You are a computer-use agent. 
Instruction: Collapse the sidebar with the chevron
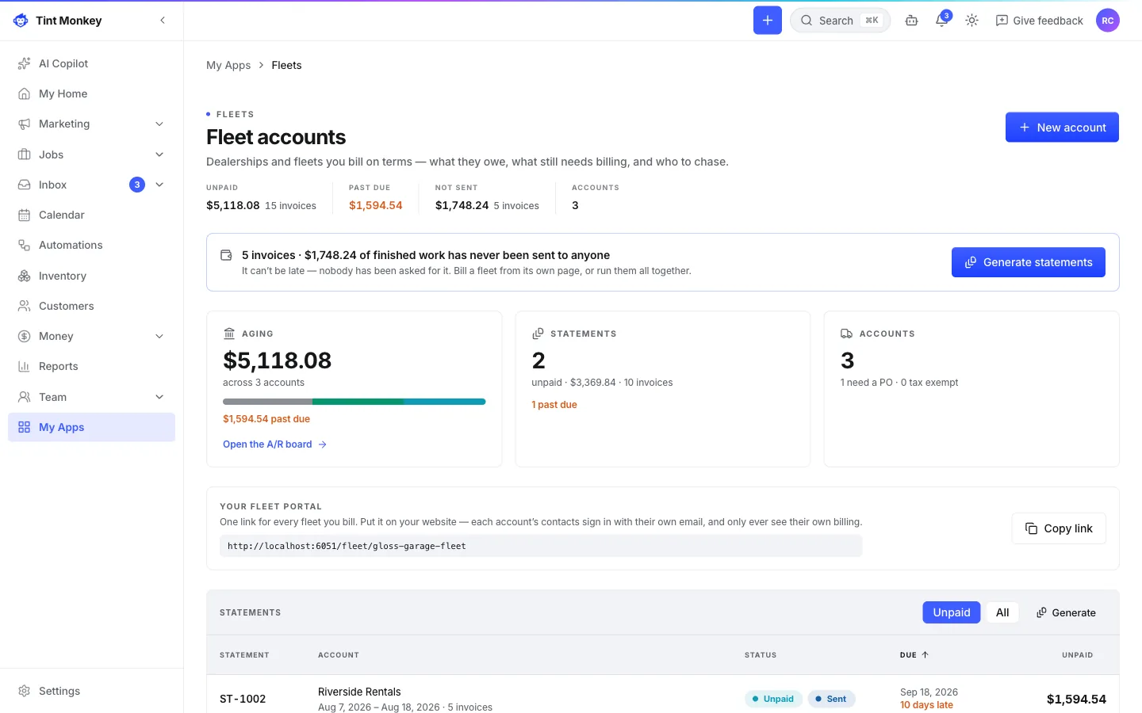(x=163, y=21)
